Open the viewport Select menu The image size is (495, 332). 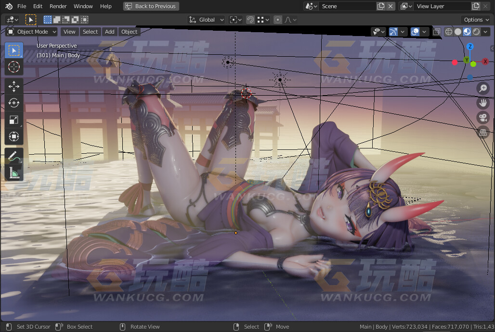point(91,32)
